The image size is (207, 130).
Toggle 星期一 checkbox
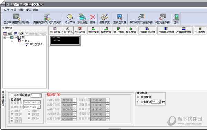coord(12,111)
